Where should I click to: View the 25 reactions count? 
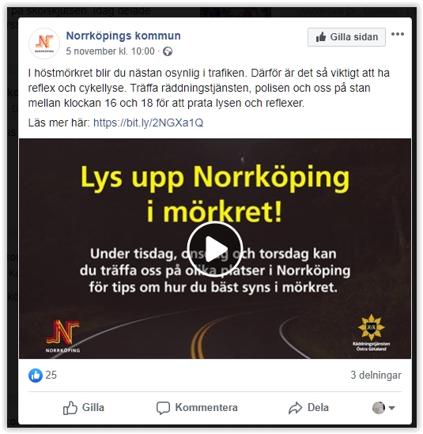pyautogui.click(x=51, y=376)
